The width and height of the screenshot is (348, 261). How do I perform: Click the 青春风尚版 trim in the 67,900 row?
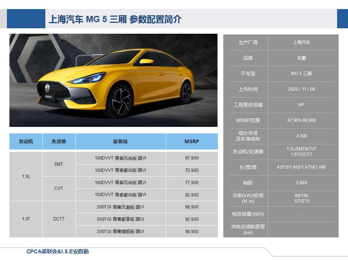[x=120, y=158]
